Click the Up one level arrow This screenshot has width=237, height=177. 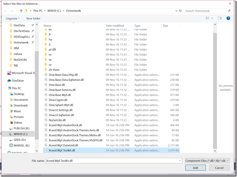pyautogui.click(x=21, y=11)
